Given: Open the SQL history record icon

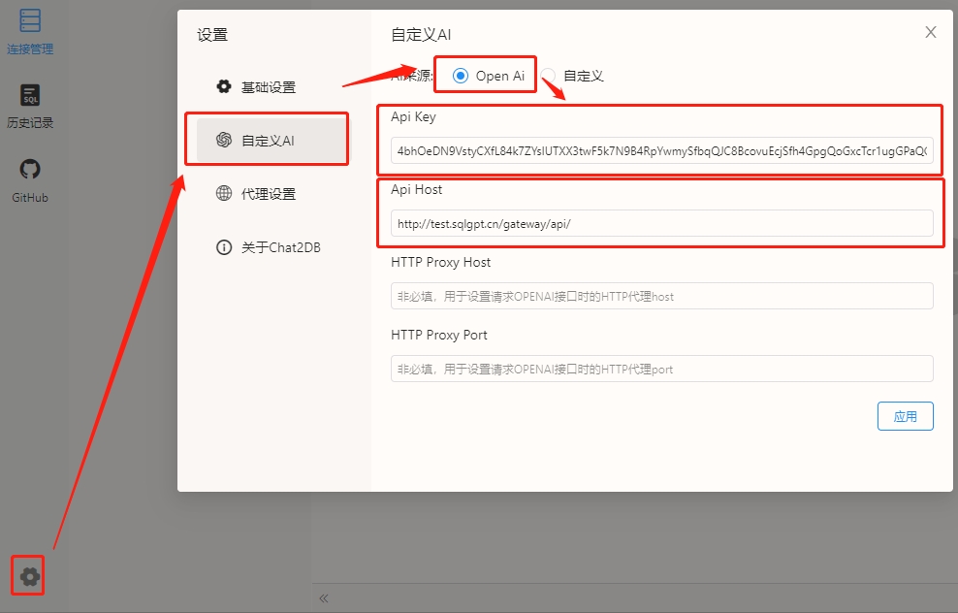Looking at the screenshot, I should point(30,95).
